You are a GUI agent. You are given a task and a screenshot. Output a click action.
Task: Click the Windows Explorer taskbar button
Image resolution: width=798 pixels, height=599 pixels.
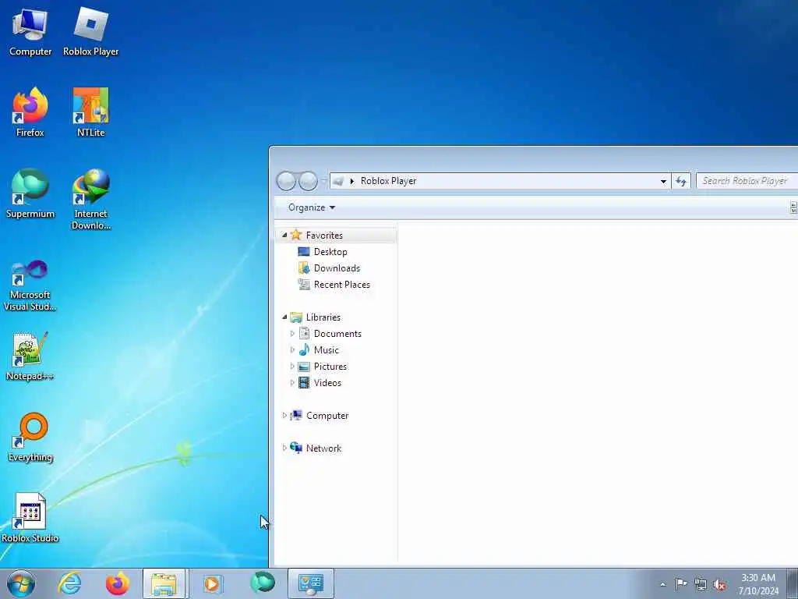coord(165,583)
